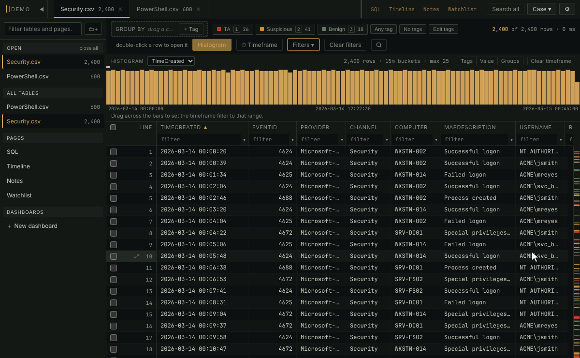Check the checkbox for row 5

tap(113, 198)
